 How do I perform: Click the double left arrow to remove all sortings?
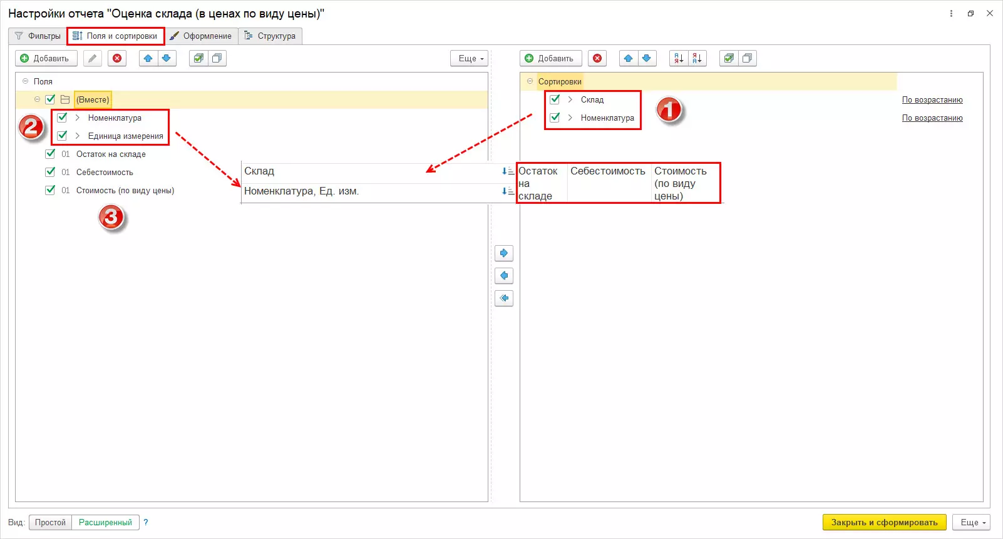pos(504,298)
